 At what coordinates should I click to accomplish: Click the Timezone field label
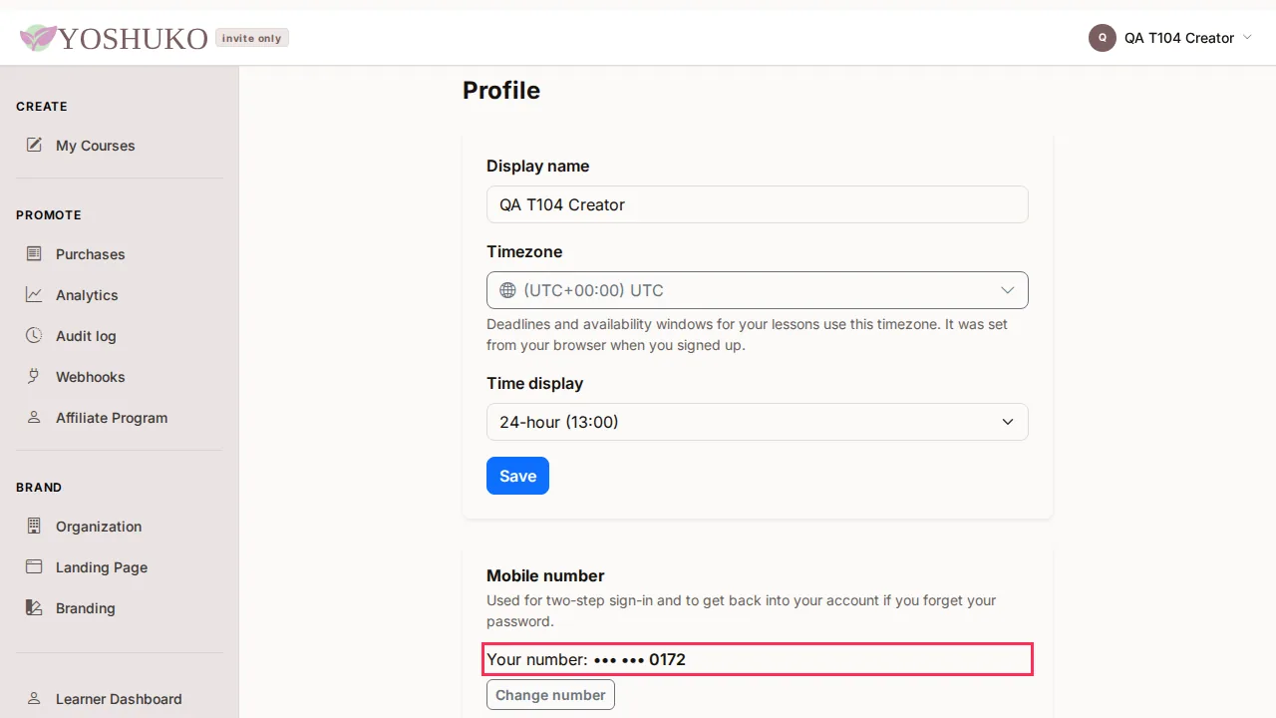(524, 251)
